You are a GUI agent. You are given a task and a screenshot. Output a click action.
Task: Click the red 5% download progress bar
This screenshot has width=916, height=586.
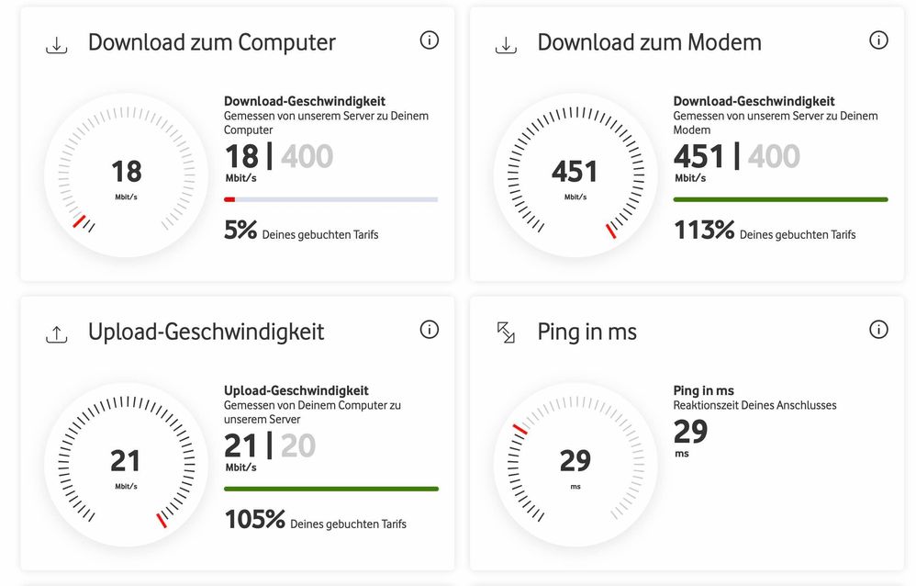[x=331, y=199]
